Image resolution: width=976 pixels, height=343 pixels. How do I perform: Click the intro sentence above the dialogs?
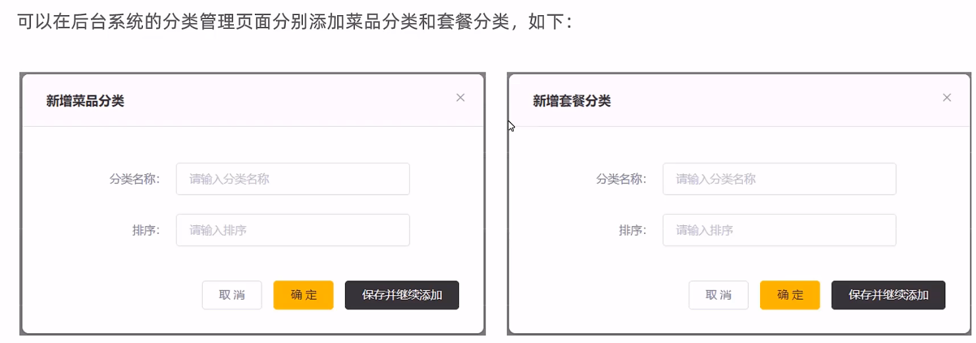295,22
